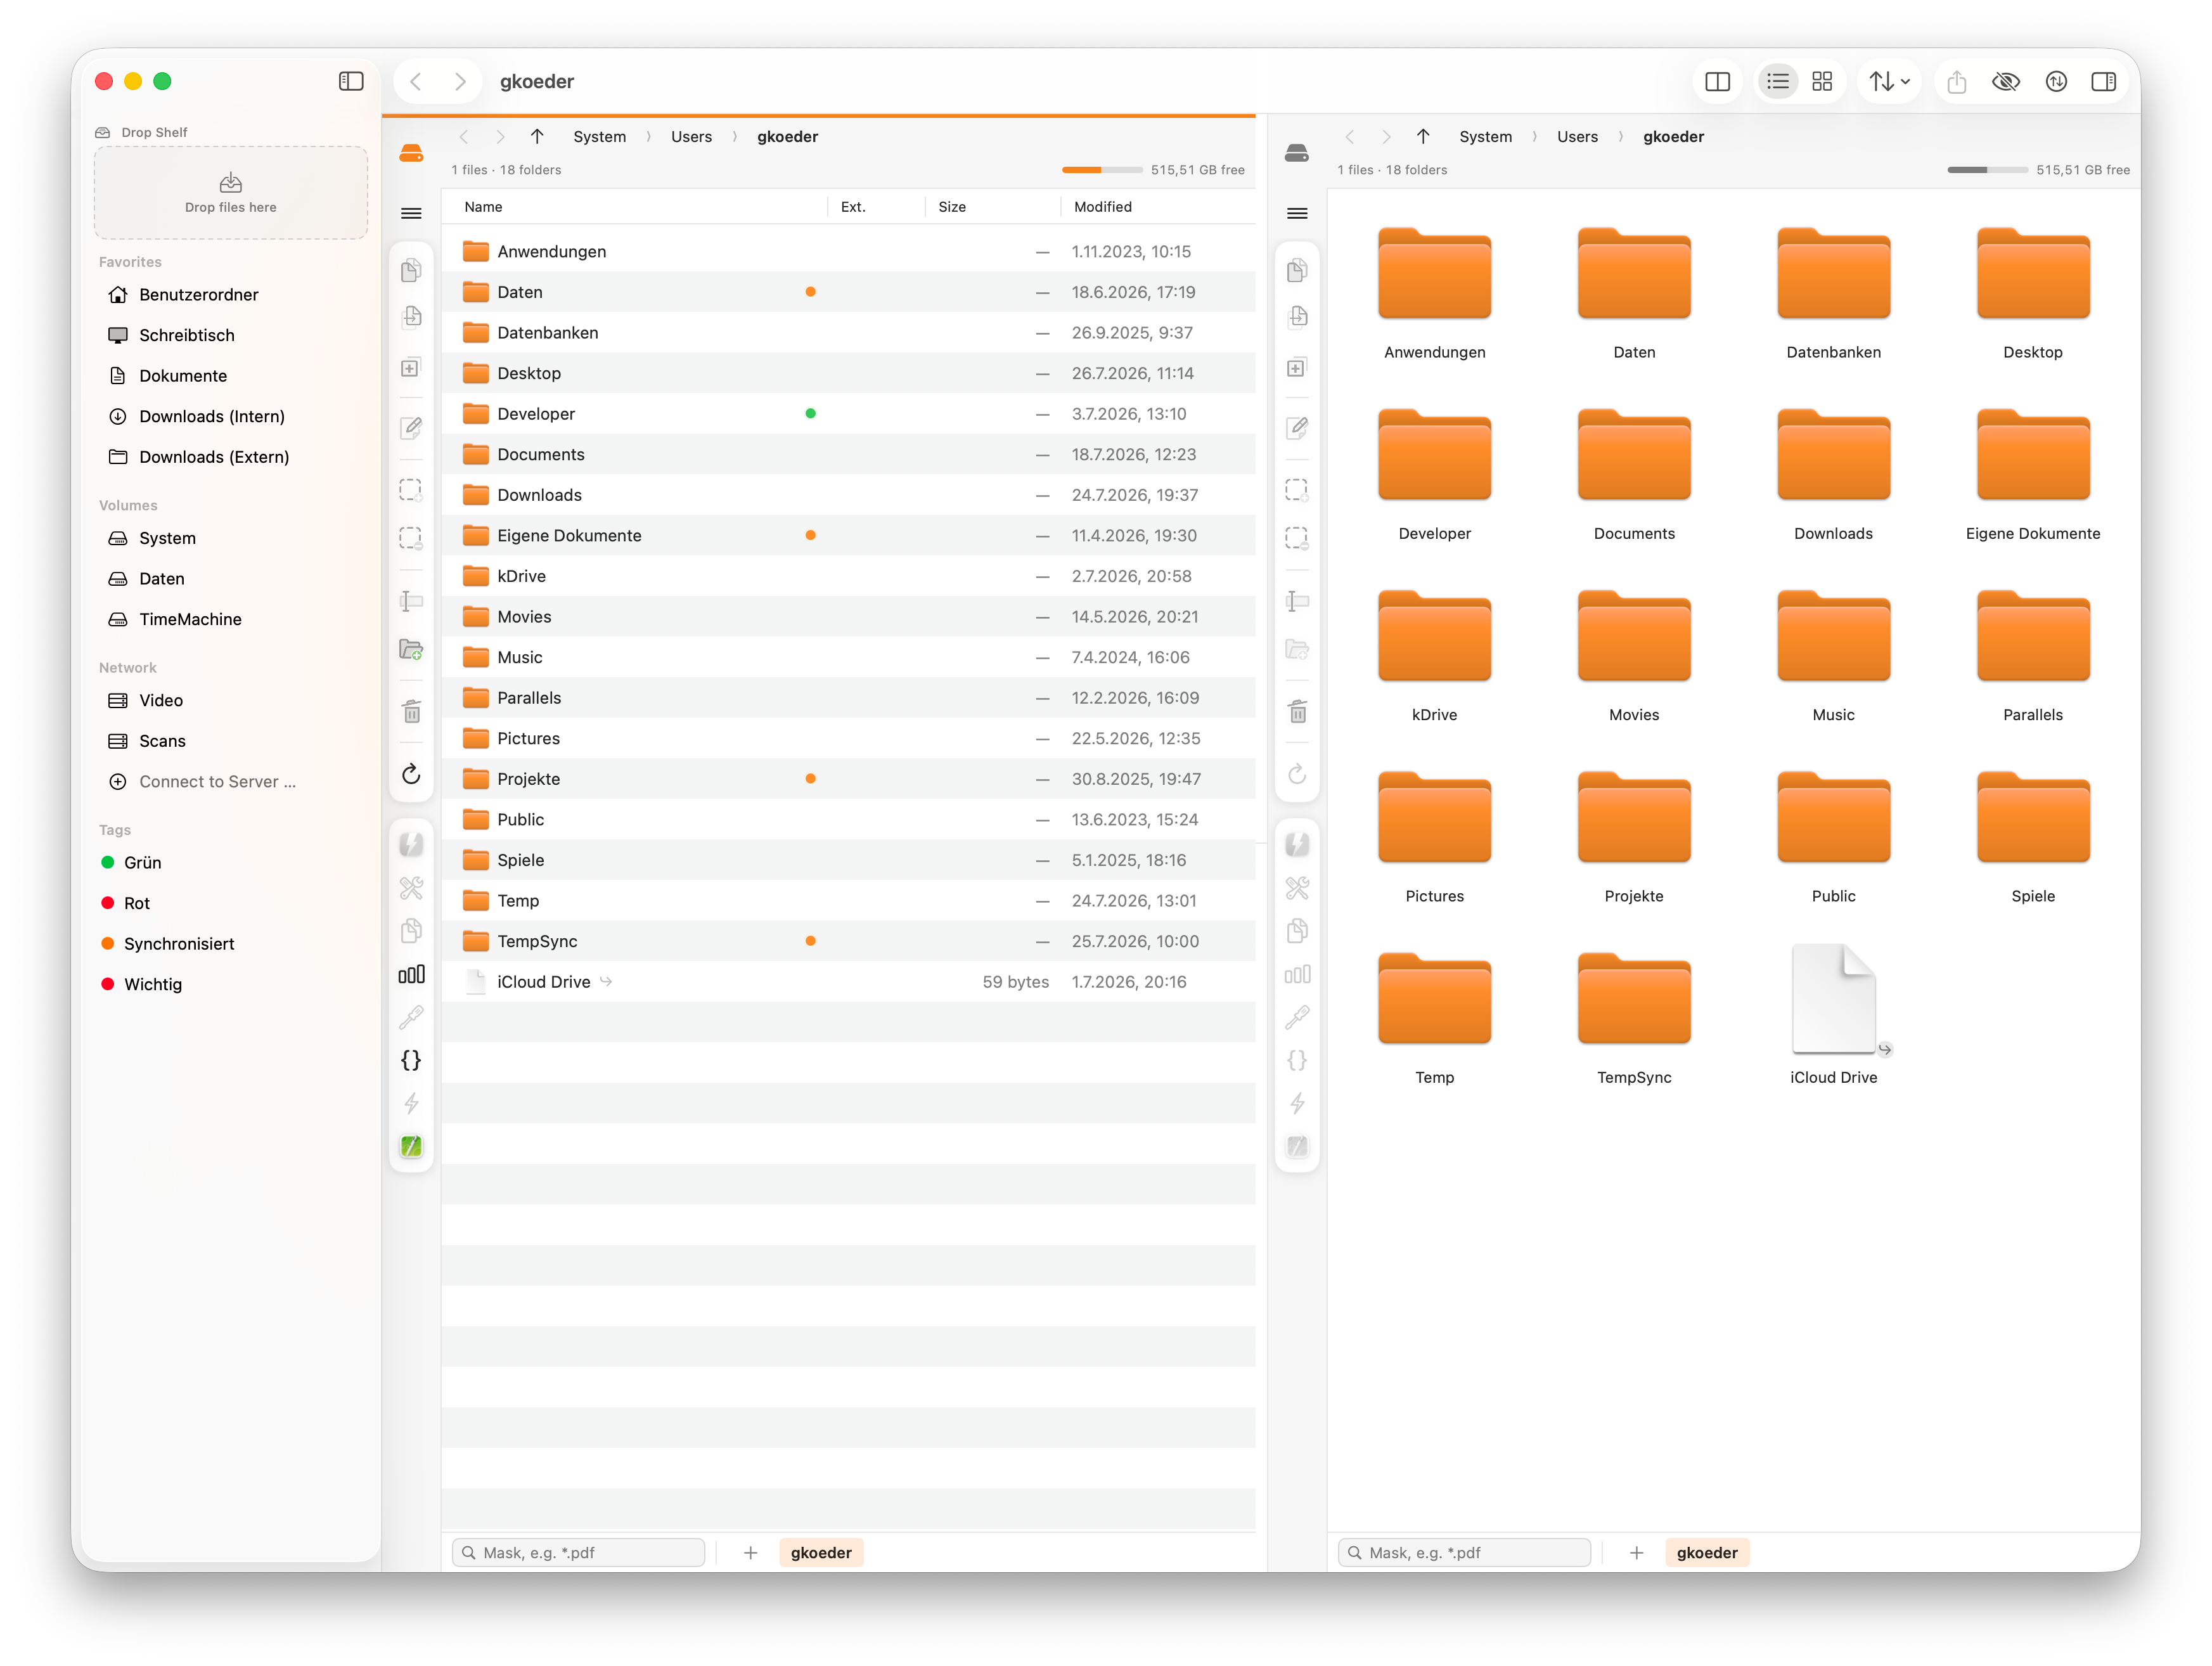Image resolution: width=2212 pixels, height=1666 pixels.
Task: Click System in right pane breadcrumb
Action: 1485,137
